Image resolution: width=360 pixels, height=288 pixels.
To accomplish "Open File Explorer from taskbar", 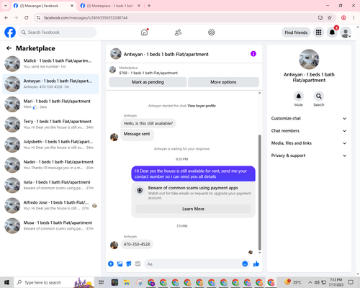I will point(127,282).
